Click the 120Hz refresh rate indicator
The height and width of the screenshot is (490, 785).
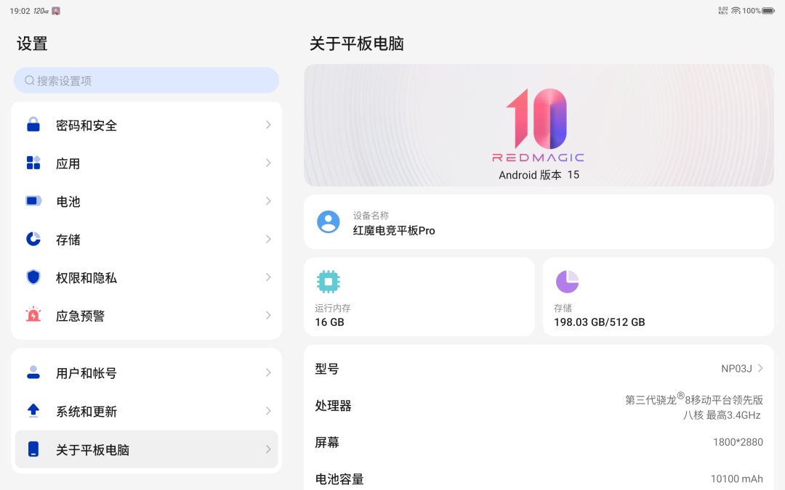(x=41, y=10)
